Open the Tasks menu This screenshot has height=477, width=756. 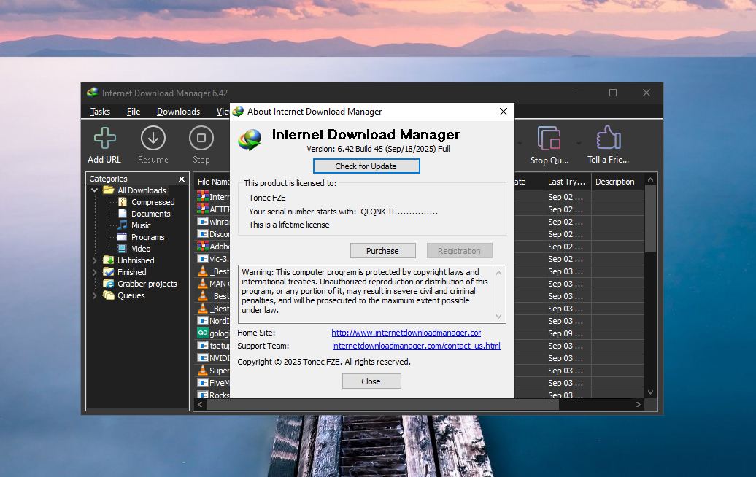coord(100,112)
